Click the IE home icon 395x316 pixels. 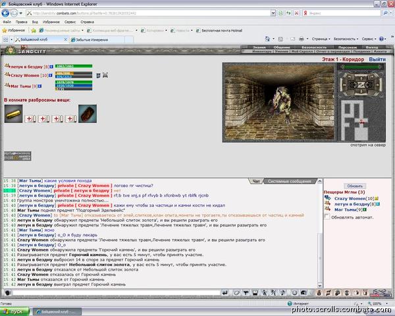coord(267,39)
